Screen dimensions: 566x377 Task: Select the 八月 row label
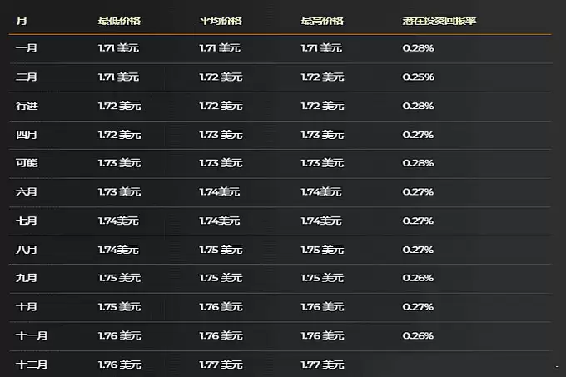(26, 250)
